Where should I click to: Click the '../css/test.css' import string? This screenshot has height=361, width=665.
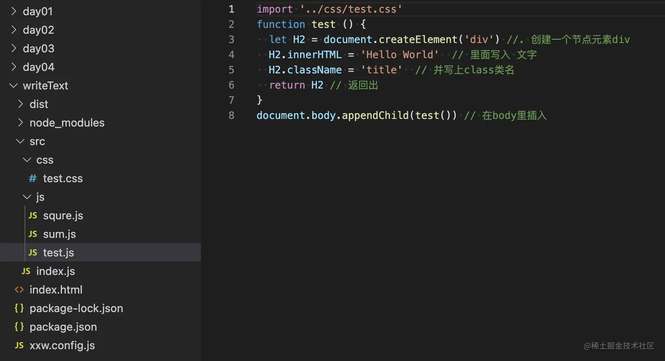pyautogui.click(x=351, y=9)
